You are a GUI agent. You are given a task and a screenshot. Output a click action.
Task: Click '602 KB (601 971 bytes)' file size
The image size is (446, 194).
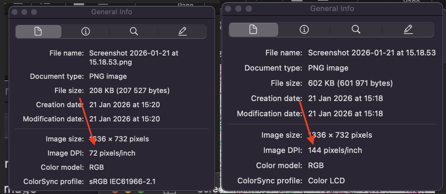350,83
